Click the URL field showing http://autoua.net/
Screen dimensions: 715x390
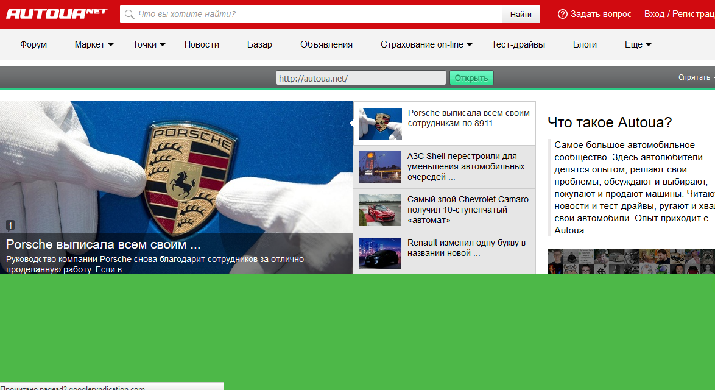tap(361, 78)
